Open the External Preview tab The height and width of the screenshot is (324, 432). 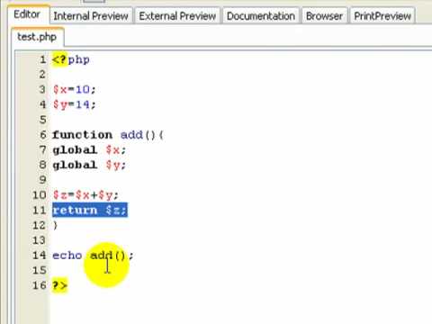177,16
